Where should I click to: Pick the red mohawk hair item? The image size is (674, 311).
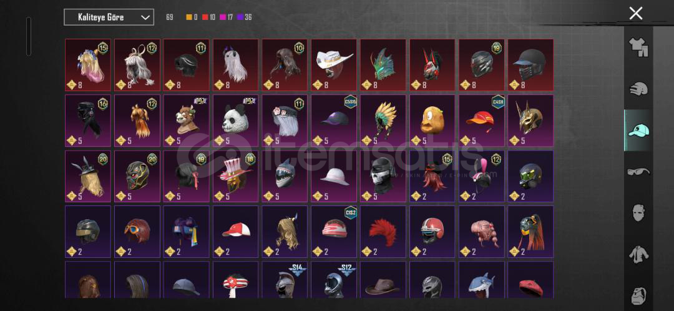[383, 232]
